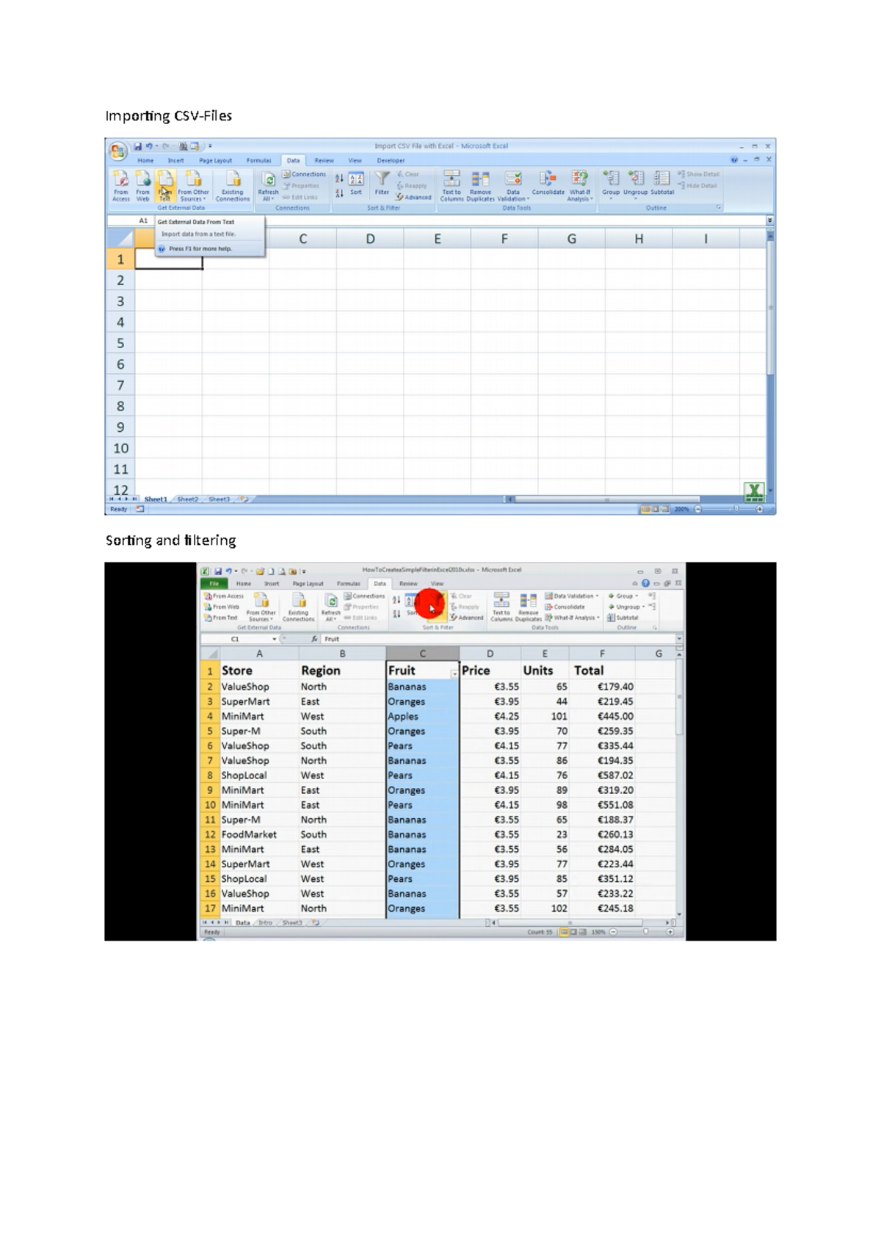Click the fx insert function icon
881x1247 pixels.
[x=313, y=640]
